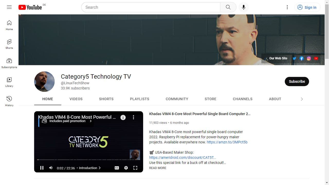
Task: Open Subscriptions from the sidebar
Action: click(x=9, y=62)
